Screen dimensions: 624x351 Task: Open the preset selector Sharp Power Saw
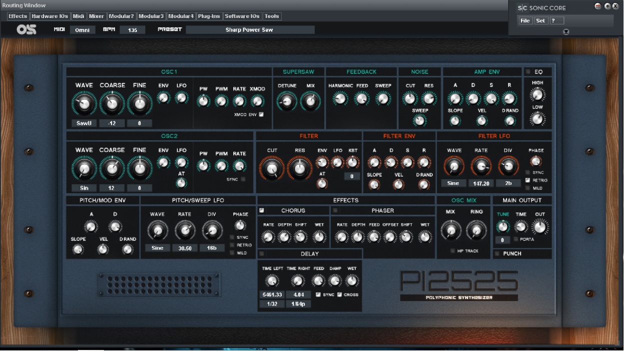coord(250,30)
